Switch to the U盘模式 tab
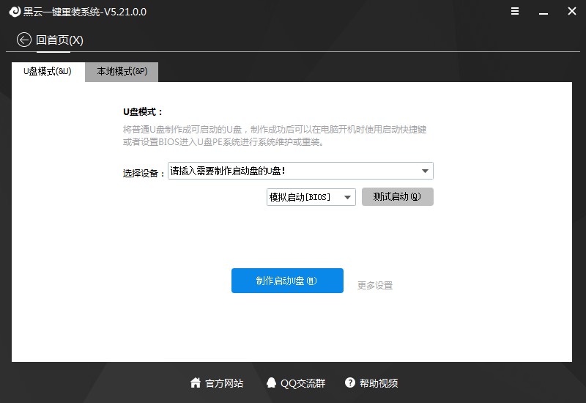Viewport: 586px width, 403px height. pyautogui.click(x=48, y=72)
